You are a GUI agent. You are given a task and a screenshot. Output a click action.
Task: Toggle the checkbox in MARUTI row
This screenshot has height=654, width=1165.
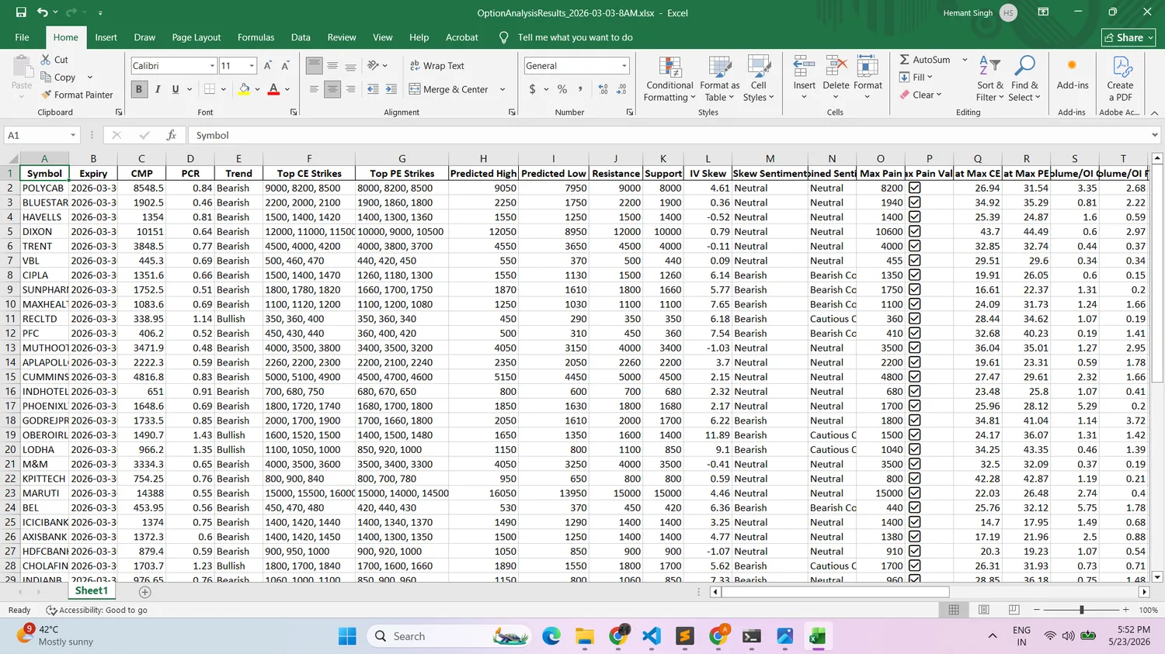click(914, 493)
